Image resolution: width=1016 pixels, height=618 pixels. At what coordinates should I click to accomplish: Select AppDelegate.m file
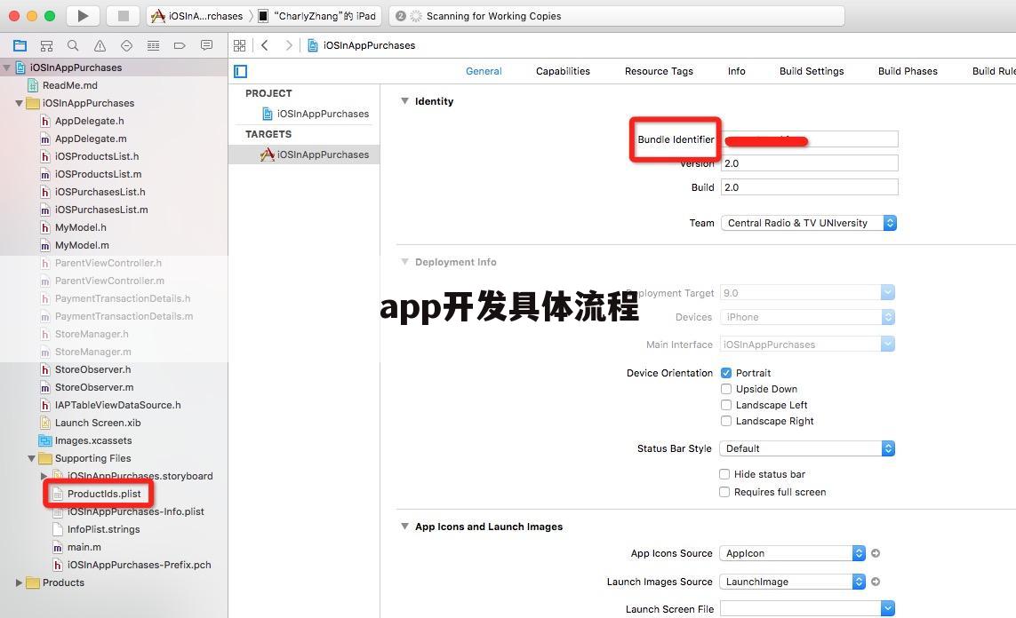tap(91, 139)
